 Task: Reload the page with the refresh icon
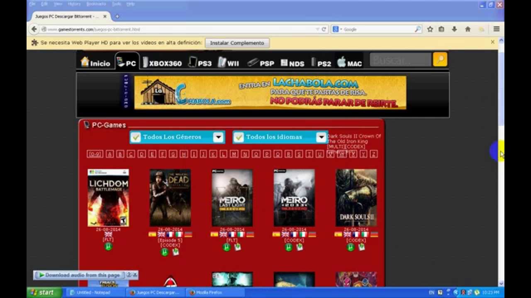coord(324,29)
